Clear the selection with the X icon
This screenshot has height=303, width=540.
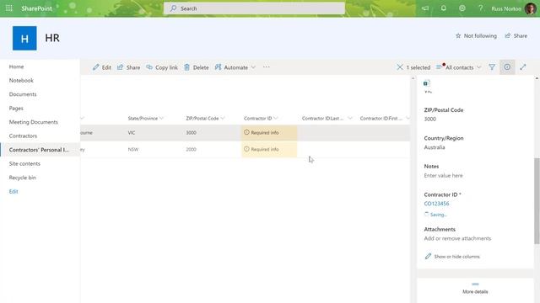[399, 67]
